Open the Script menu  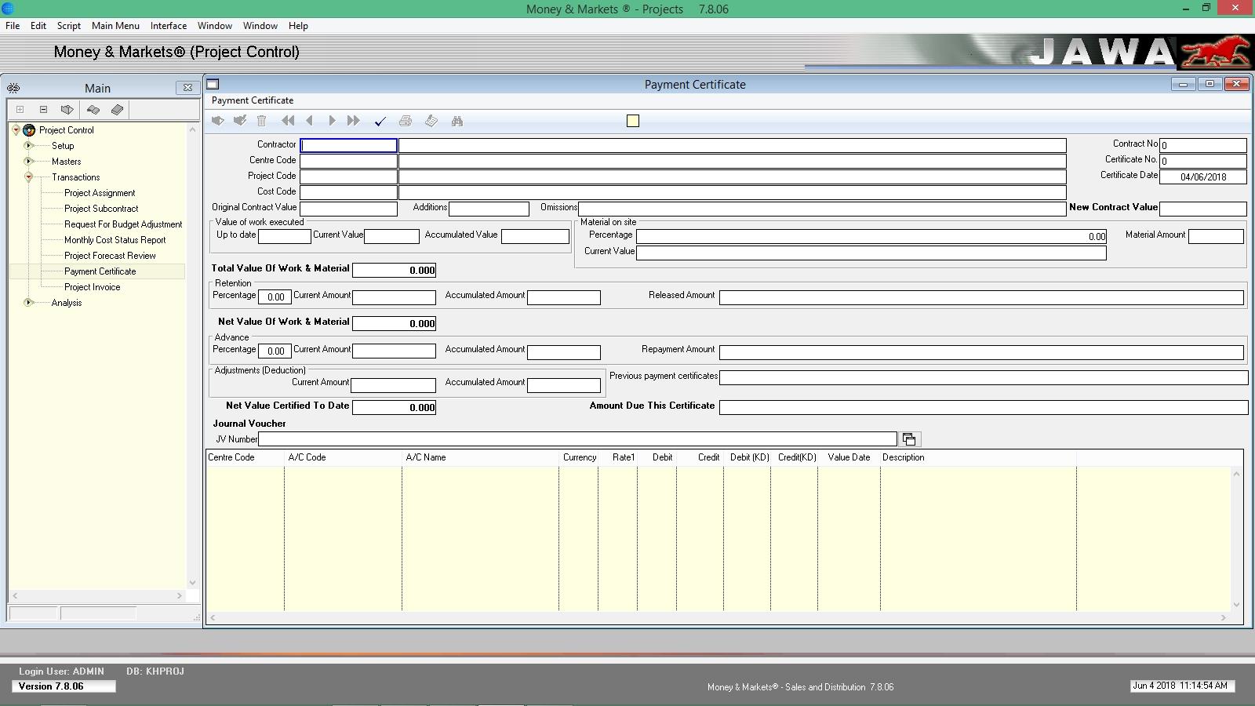point(68,26)
